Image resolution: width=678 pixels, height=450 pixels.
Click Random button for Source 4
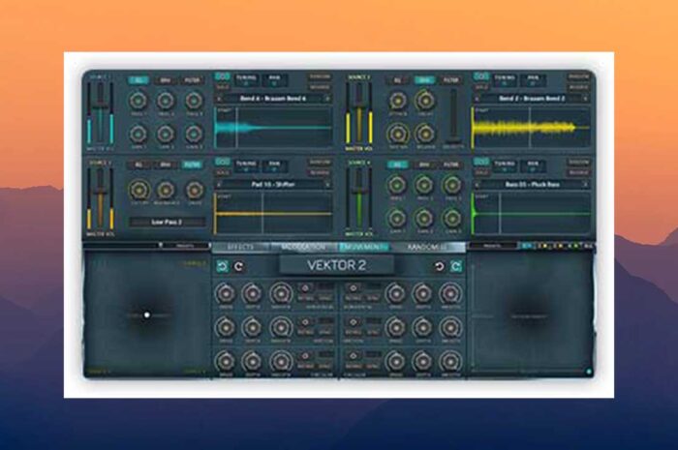click(578, 163)
